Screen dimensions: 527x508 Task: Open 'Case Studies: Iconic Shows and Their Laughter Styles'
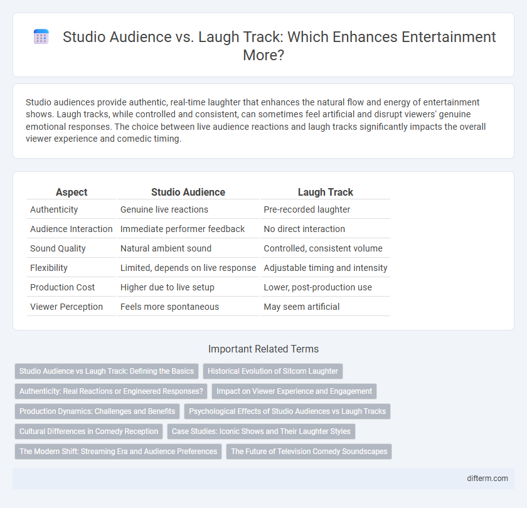[261, 431]
